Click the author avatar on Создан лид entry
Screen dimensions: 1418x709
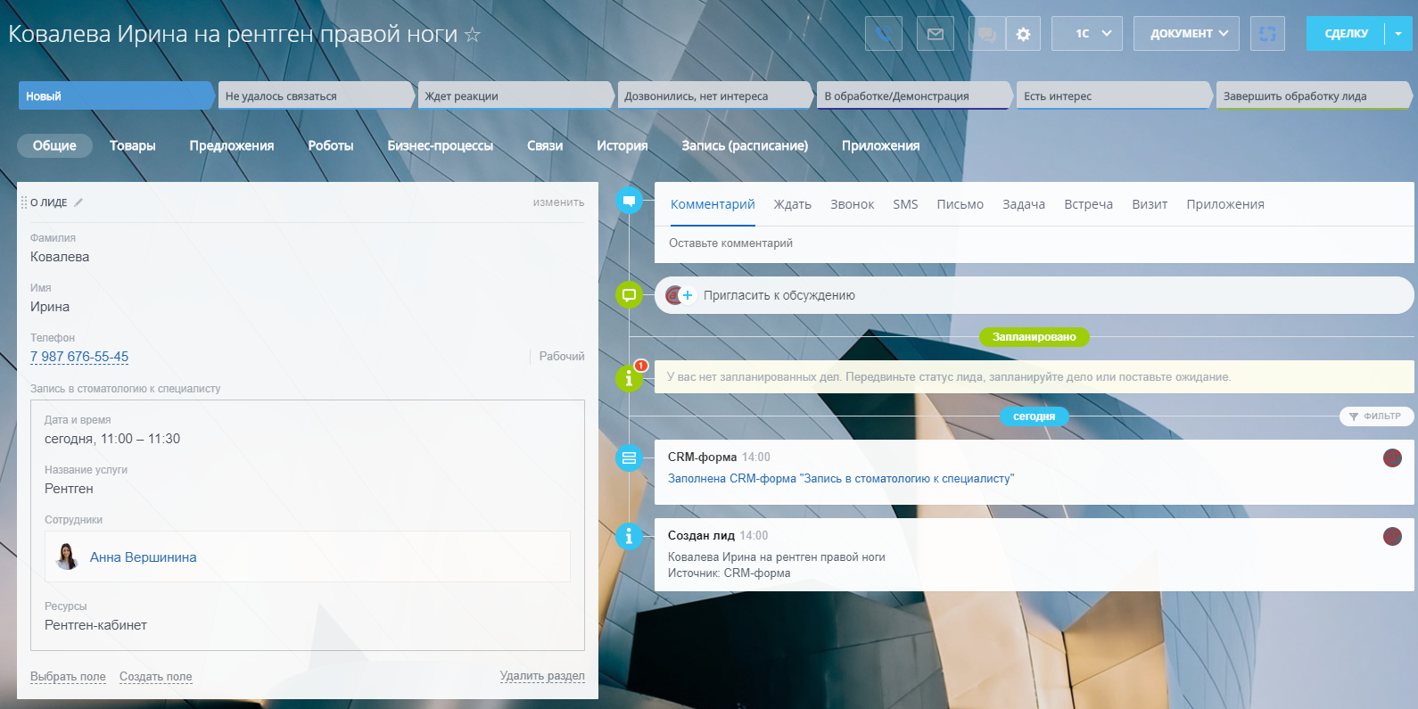pos(1392,536)
